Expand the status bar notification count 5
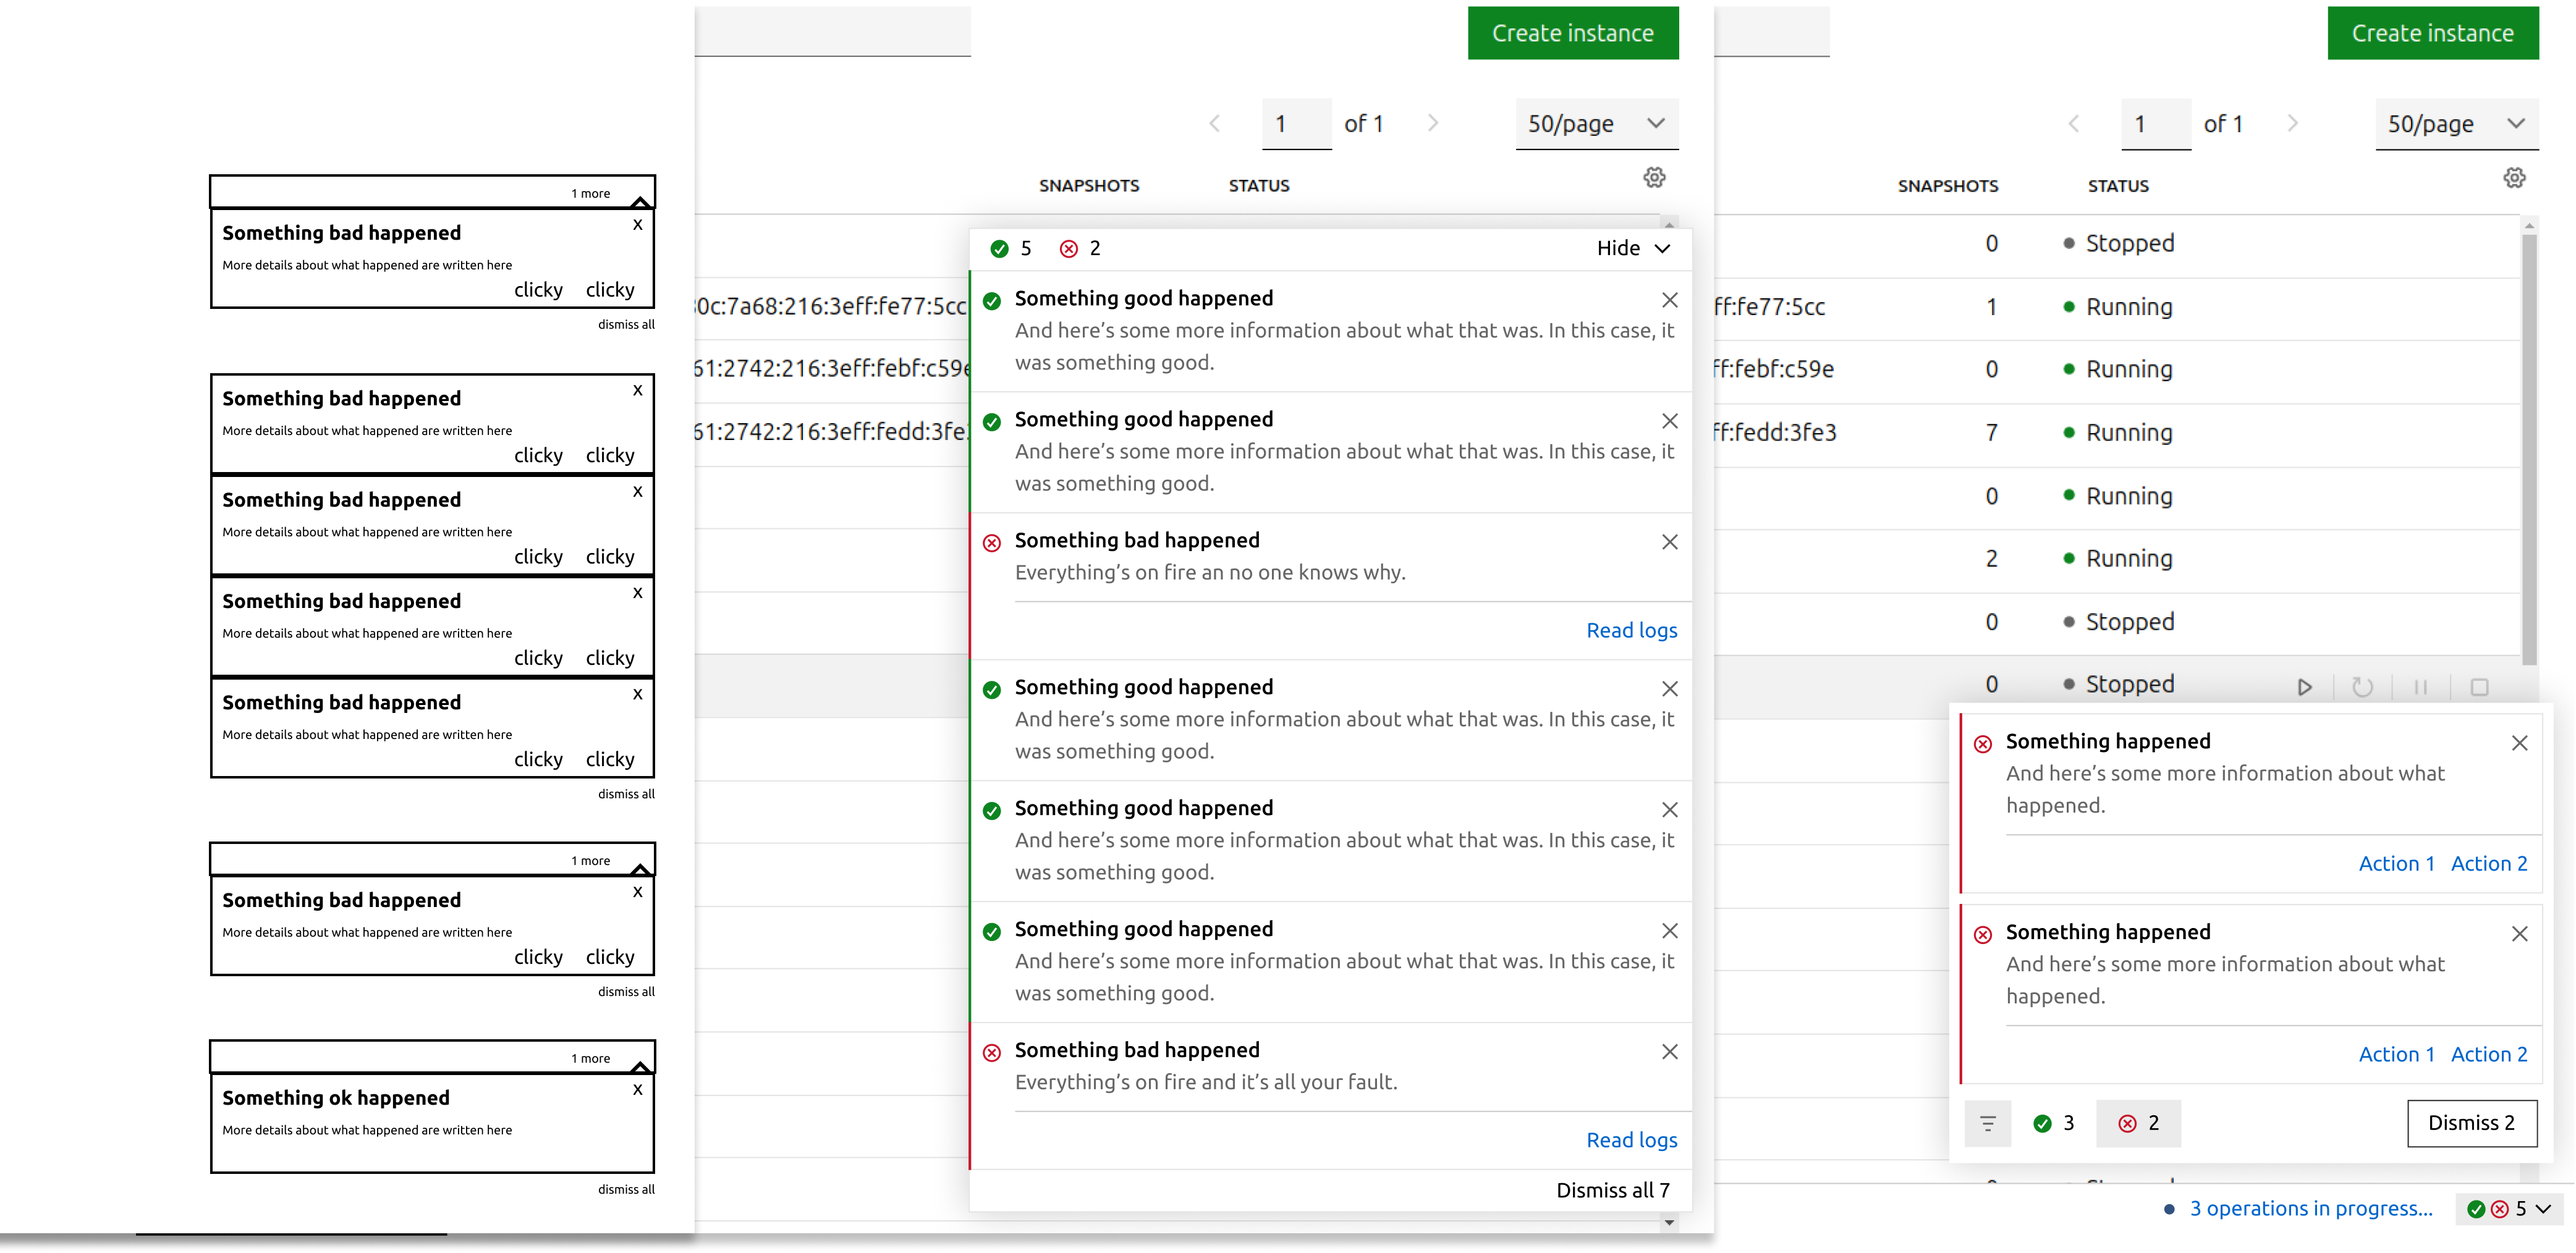This screenshot has width=2576, height=1253. [2508, 1209]
